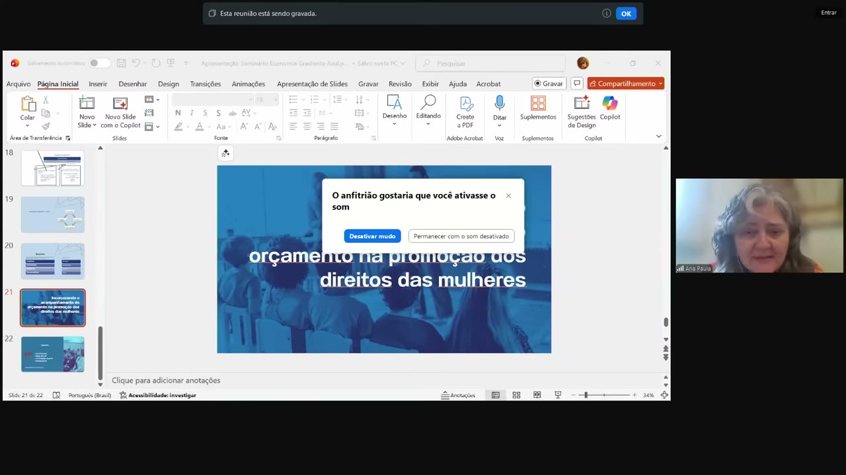The height and width of the screenshot is (475, 846).
Task: Open the Apresentação de Slides tab
Action: click(312, 84)
